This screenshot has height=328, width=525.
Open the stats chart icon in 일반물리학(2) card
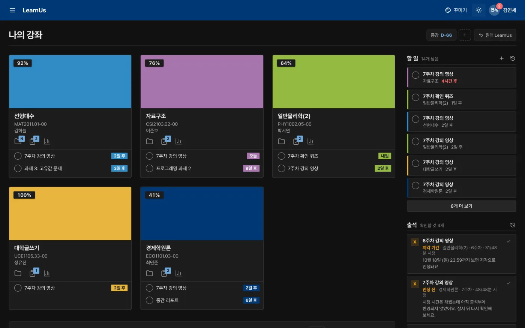[x=310, y=141]
